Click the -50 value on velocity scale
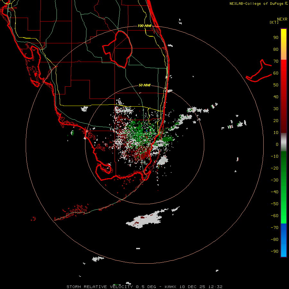289x289 pixels. coord(275,204)
